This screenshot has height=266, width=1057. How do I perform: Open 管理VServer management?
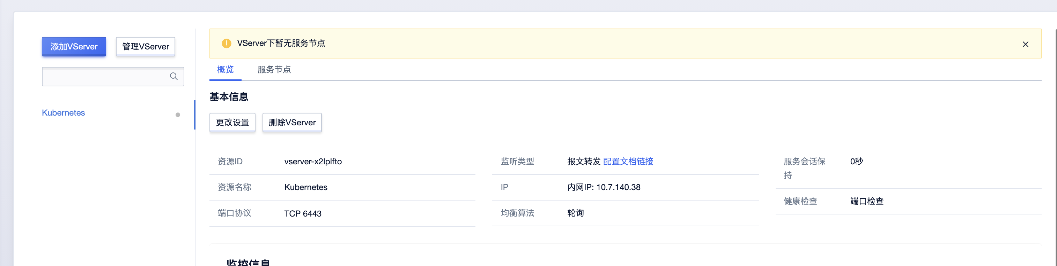pos(145,47)
